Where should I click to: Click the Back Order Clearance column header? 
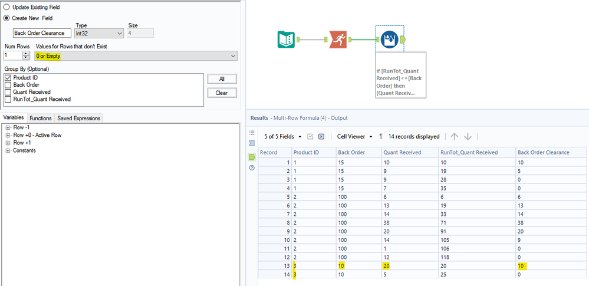point(550,152)
